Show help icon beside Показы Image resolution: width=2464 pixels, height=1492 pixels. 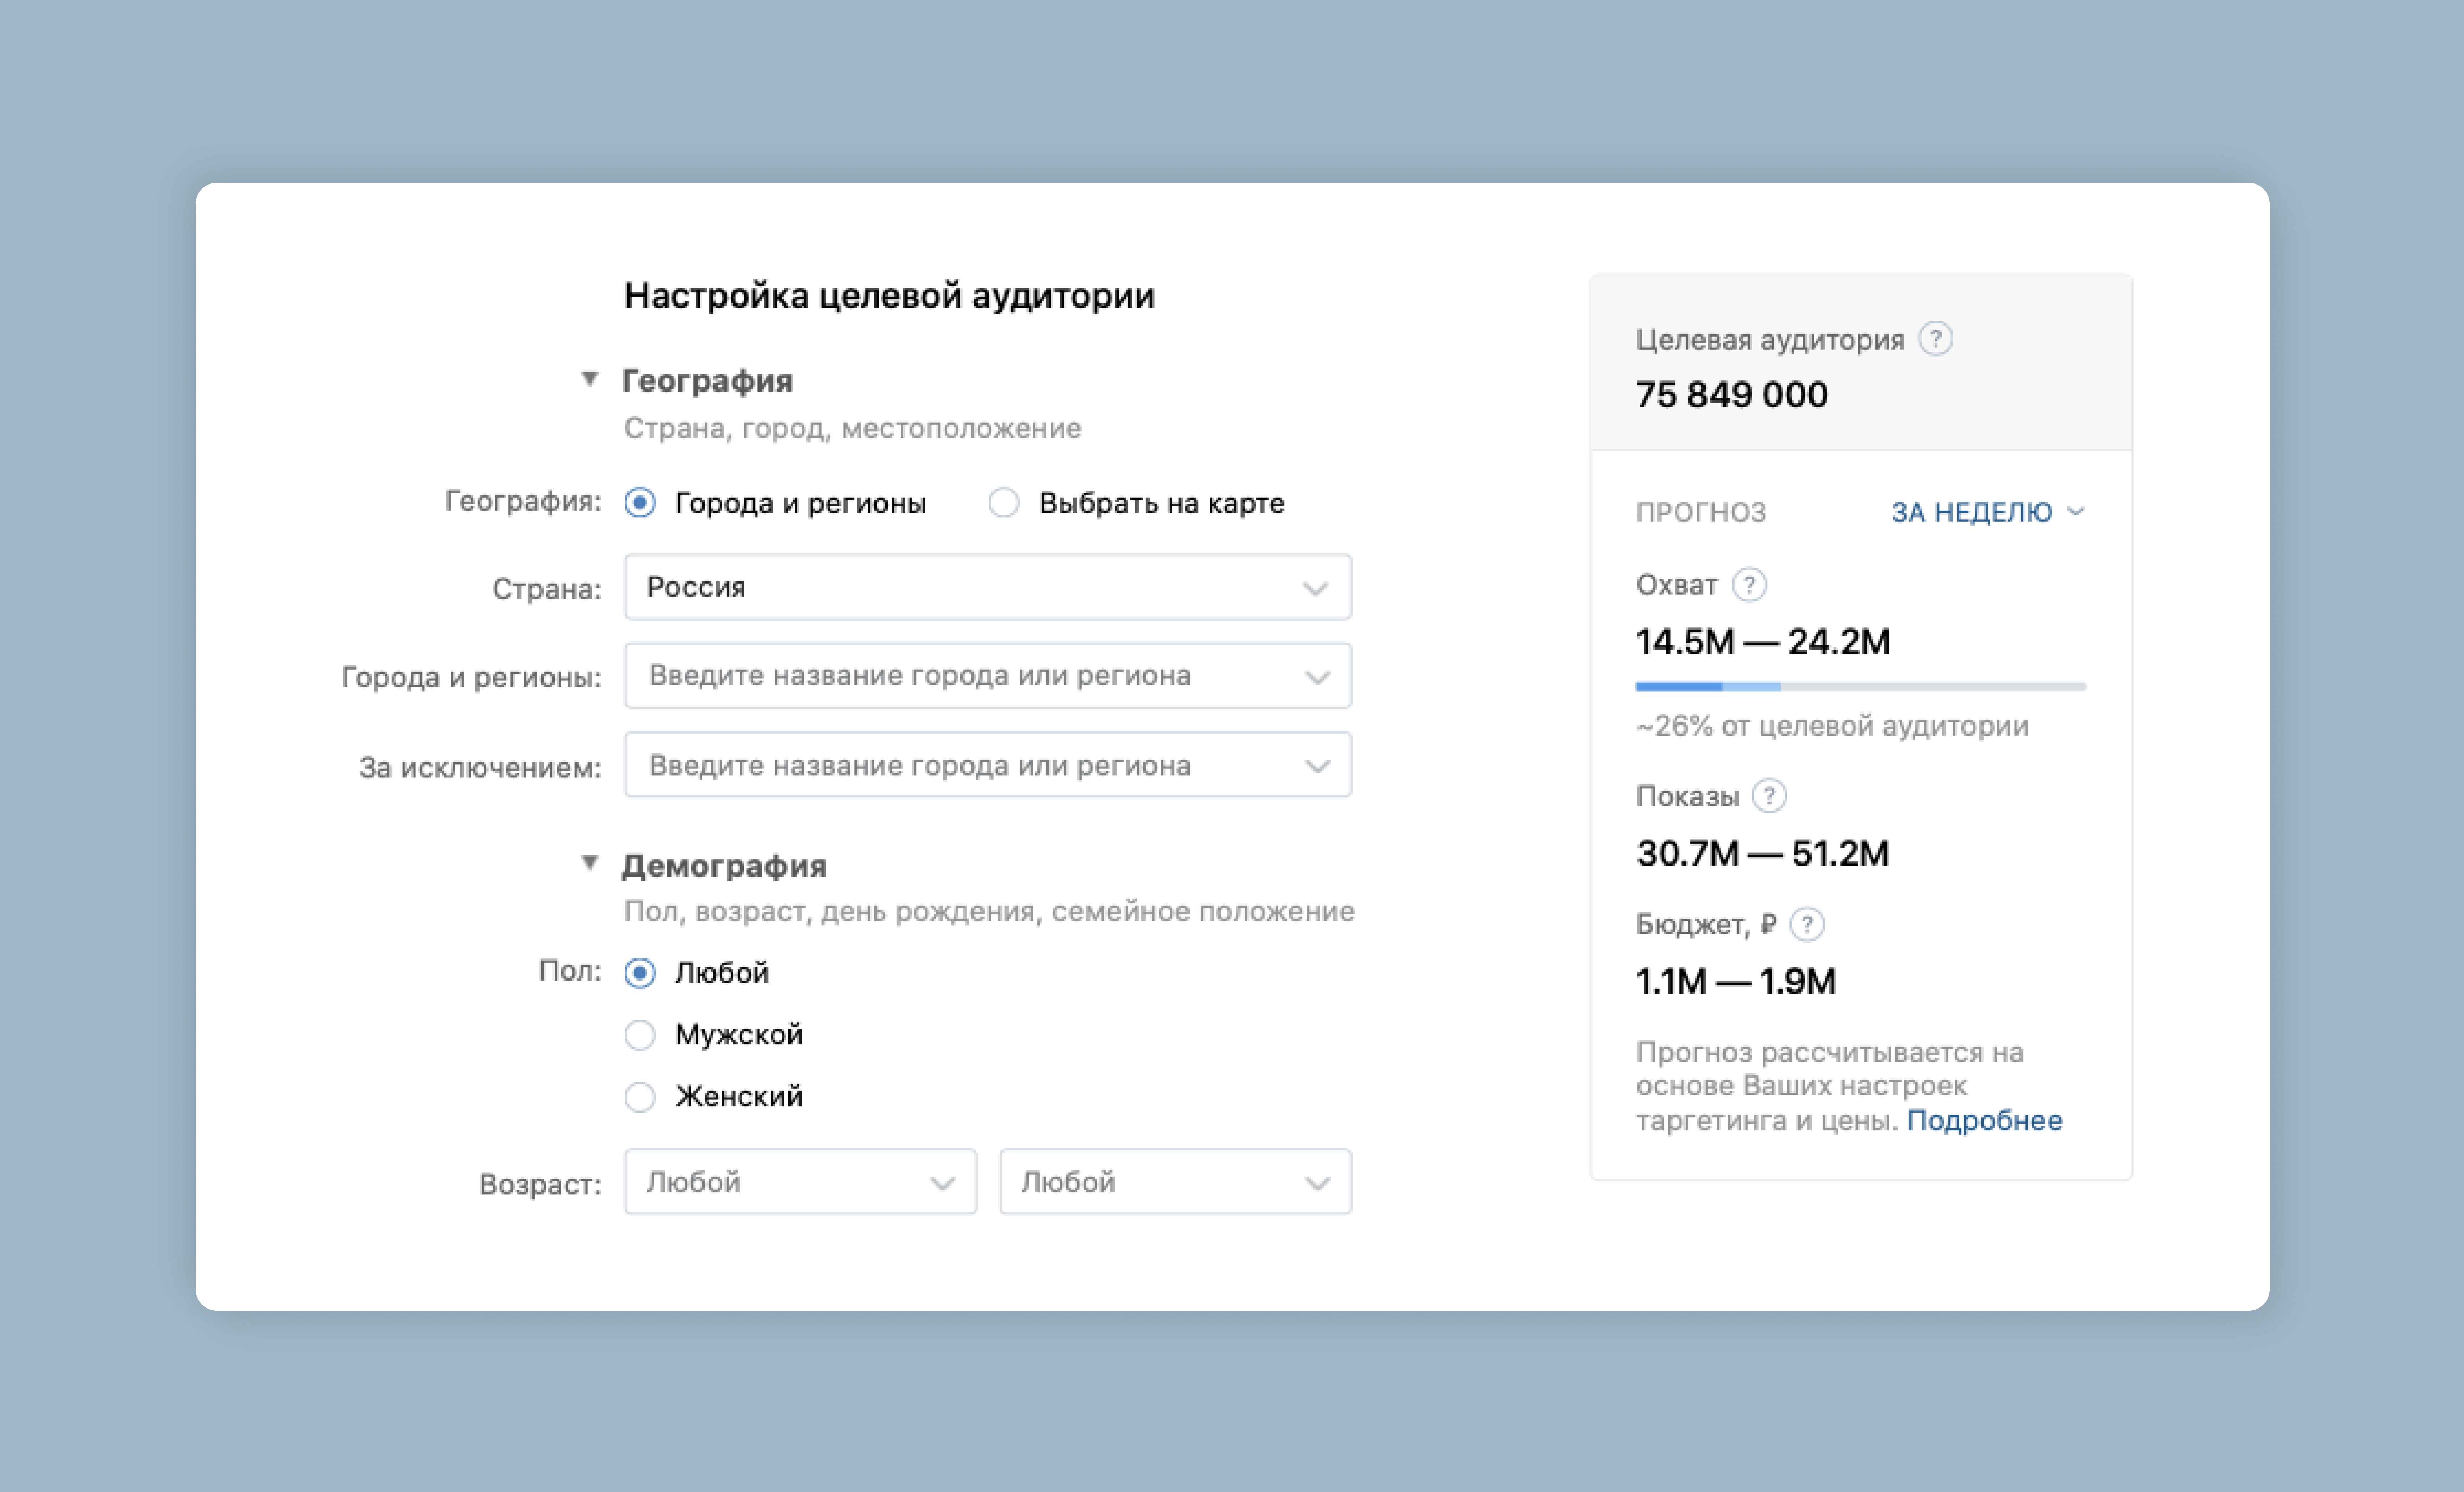tap(1770, 796)
